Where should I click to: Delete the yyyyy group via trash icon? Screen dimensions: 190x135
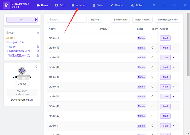tap(37, 47)
